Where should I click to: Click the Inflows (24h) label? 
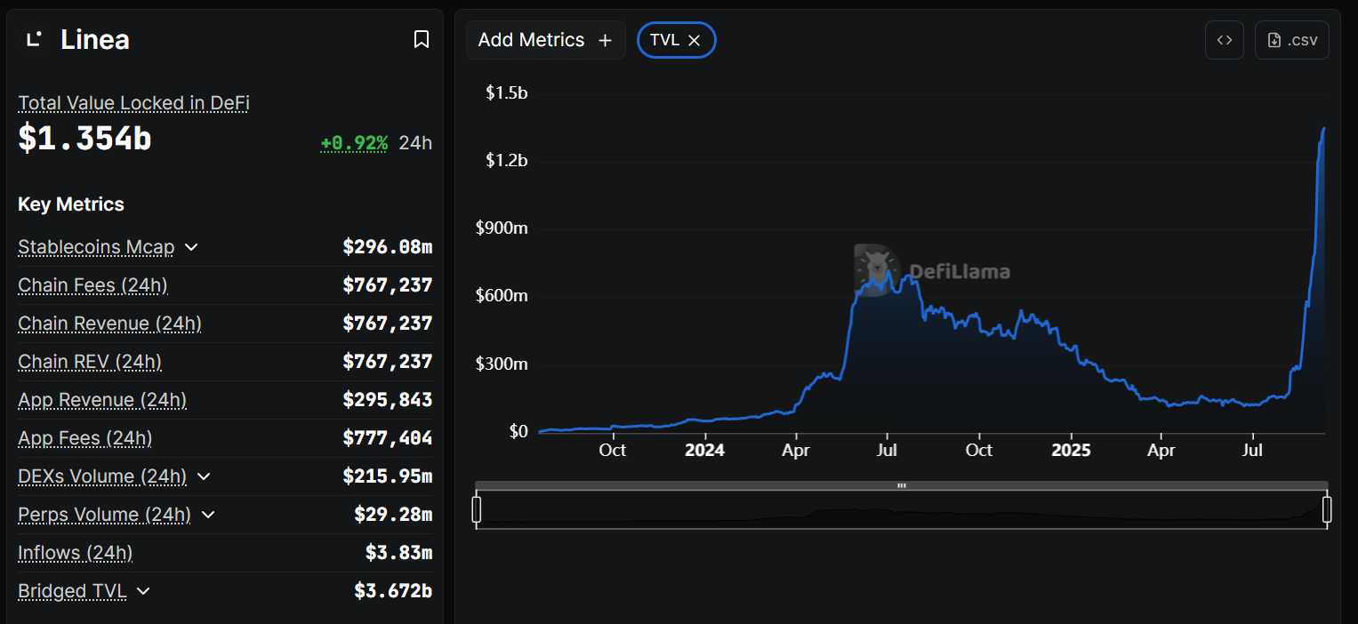(76, 553)
